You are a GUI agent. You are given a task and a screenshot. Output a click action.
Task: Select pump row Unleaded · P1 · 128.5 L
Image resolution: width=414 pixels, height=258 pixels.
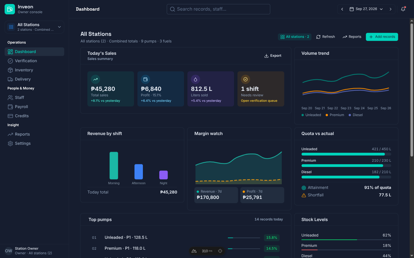click(186, 238)
